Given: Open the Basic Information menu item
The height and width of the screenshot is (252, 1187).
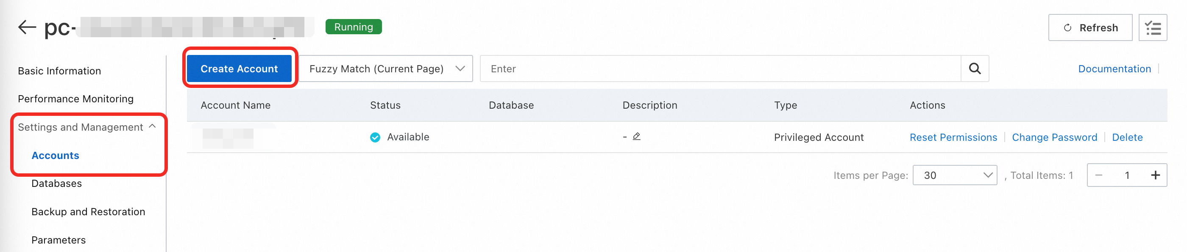Looking at the screenshot, I should click(x=59, y=71).
